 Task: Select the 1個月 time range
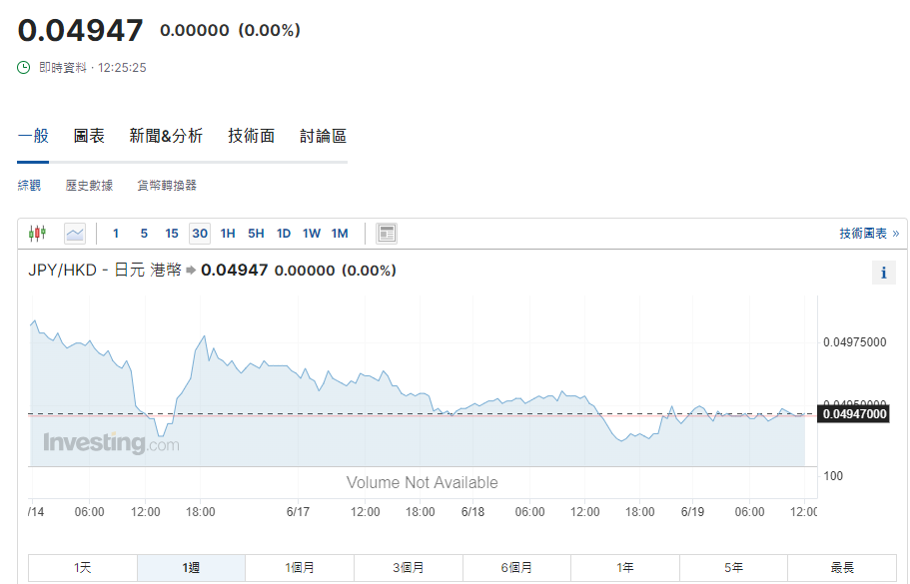point(300,568)
